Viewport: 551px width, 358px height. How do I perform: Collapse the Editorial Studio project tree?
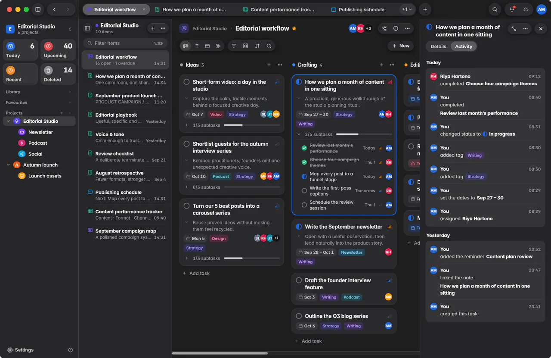click(x=8, y=121)
